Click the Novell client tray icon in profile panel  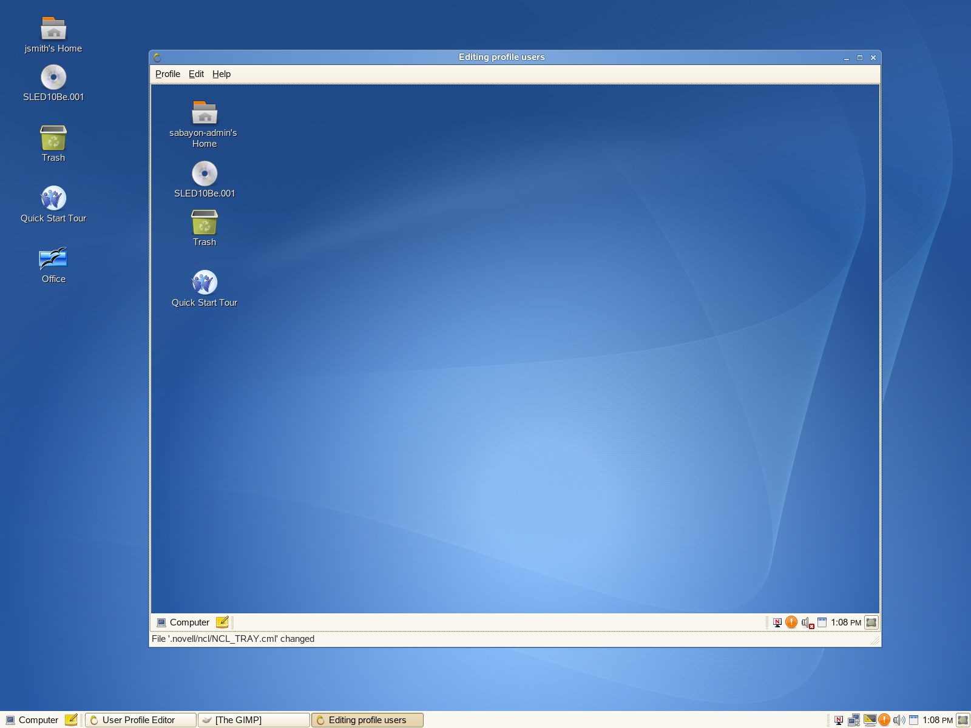tap(777, 622)
